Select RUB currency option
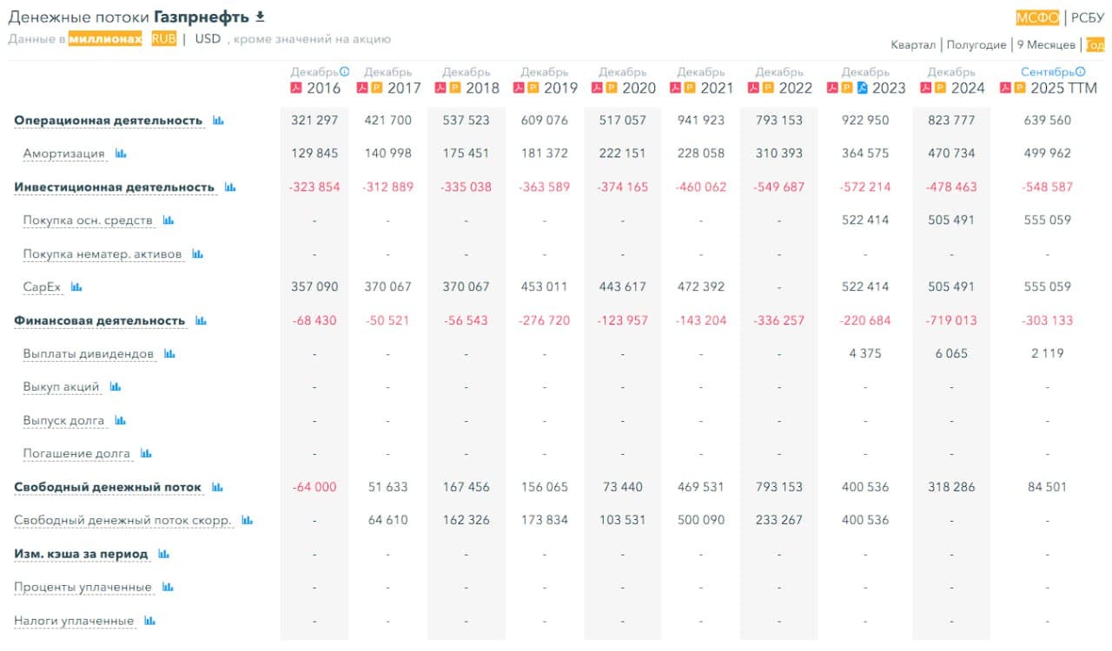1112x651 pixels. click(x=163, y=39)
